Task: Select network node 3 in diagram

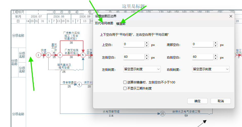Action: pyautogui.click(x=60, y=55)
